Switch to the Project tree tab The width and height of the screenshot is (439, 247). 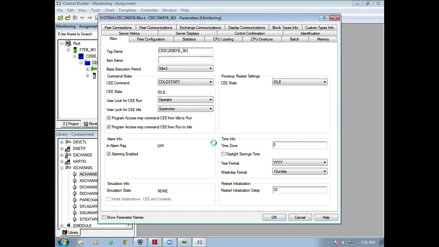[x=71, y=124]
